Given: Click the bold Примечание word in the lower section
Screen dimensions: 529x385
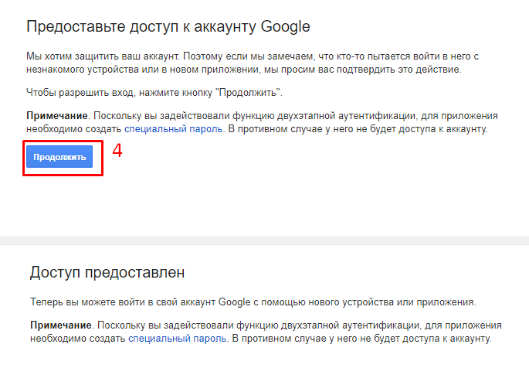Looking at the screenshot, I should tap(61, 325).
